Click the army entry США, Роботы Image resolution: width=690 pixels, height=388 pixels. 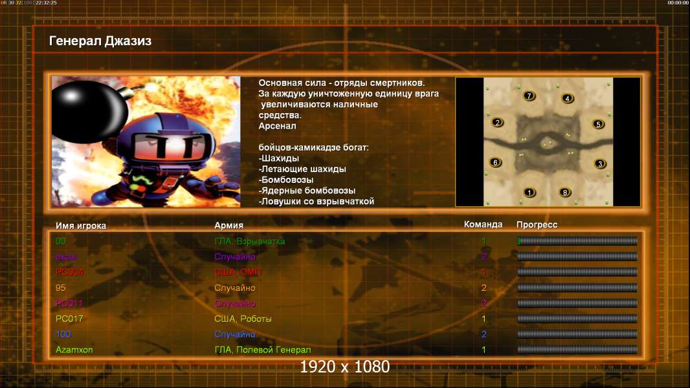click(243, 319)
